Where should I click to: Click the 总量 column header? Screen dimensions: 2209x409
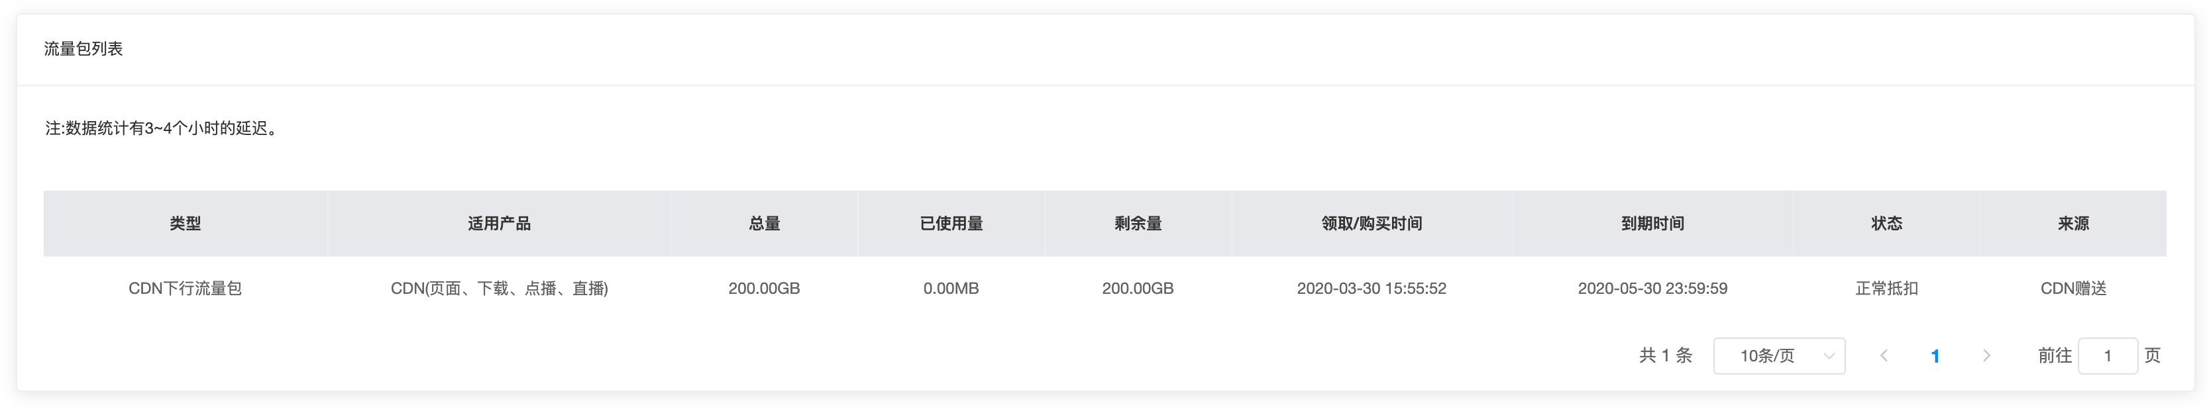pos(764,224)
